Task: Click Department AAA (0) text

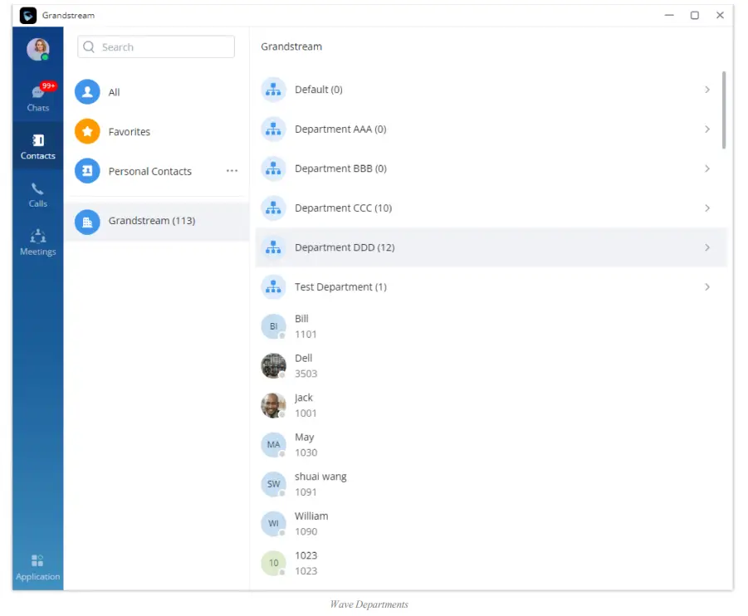Action: coord(340,130)
